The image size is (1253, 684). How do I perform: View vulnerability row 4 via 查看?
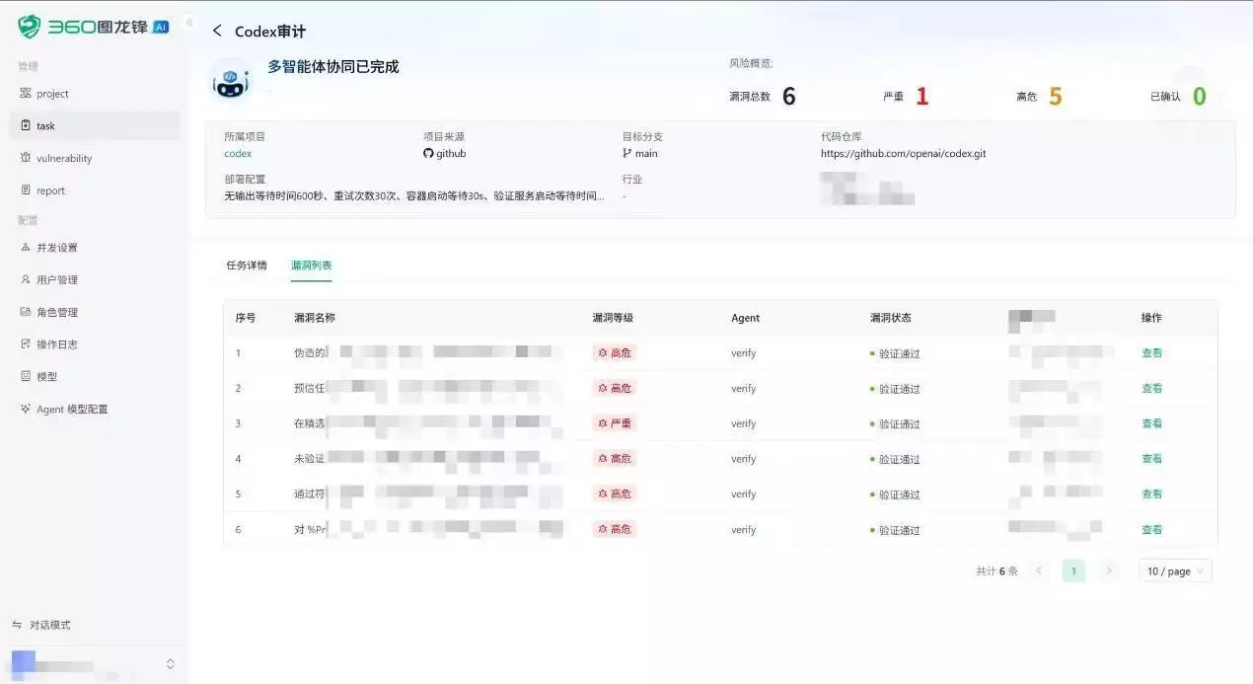click(1151, 459)
